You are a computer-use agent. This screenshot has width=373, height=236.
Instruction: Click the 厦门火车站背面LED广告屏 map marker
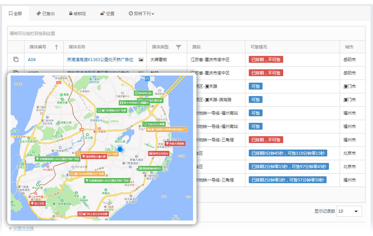87,174
